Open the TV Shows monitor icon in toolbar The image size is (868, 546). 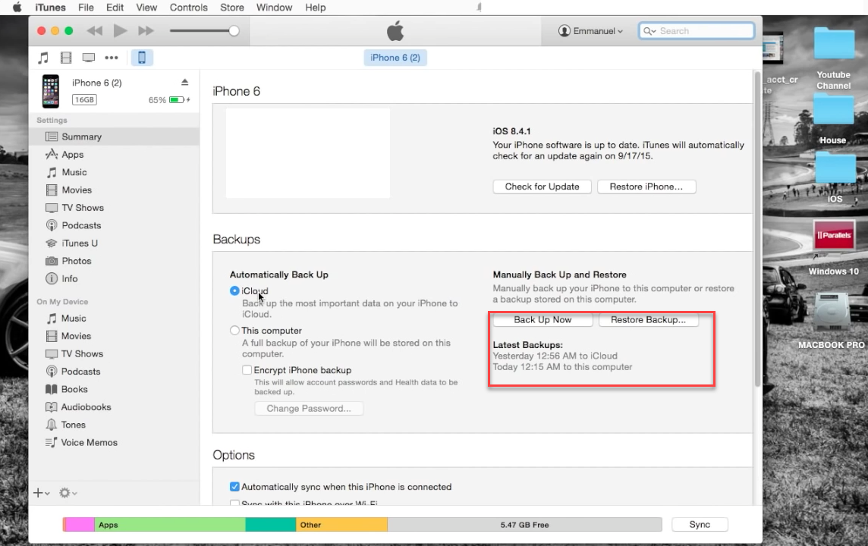click(x=89, y=58)
